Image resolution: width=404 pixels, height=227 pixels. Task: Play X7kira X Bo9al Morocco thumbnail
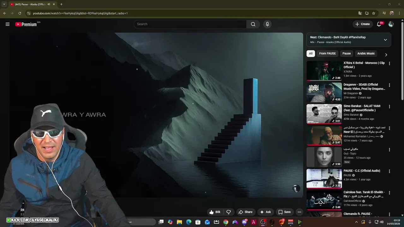(324, 71)
